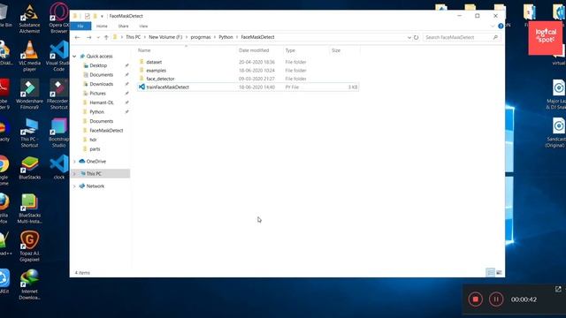The image size is (566, 318).
Task: Launch Substance Alchemist shortcut
Action: (29, 18)
